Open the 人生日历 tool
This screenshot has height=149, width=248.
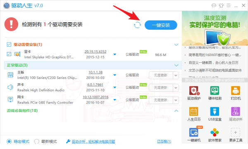pos(194,114)
